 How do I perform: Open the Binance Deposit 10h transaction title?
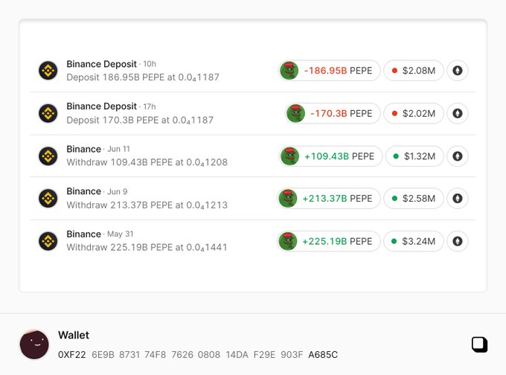tap(102, 64)
